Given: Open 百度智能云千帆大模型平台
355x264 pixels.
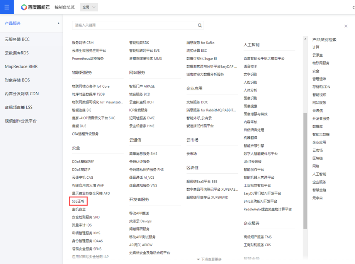Looking at the screenshot, I should (x=264, y=59).
